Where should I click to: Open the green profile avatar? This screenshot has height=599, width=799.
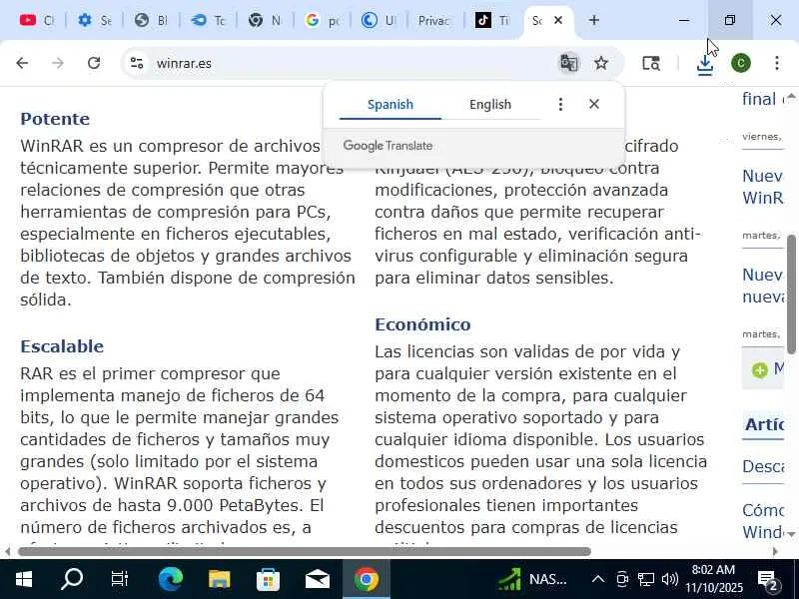(x=740, y=63)
